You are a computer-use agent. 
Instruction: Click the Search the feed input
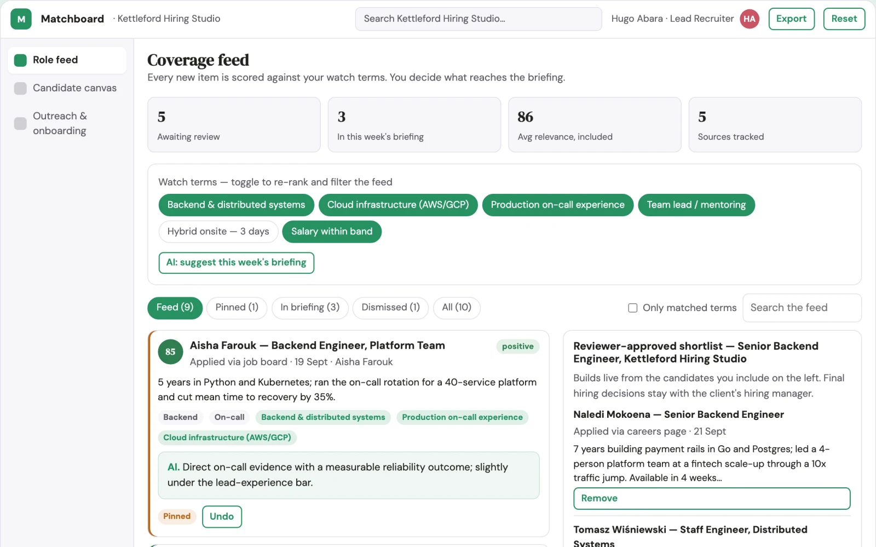(x=802, y=308)
